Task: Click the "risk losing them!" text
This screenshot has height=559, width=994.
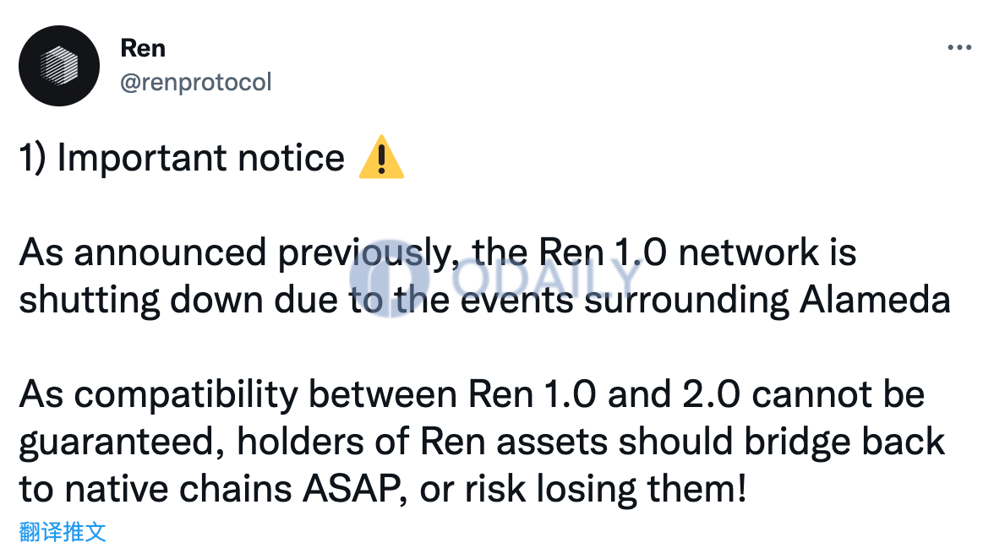Action: pos(605,490)
